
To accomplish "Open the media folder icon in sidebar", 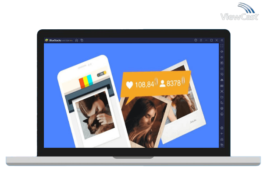I will point(222,97).
